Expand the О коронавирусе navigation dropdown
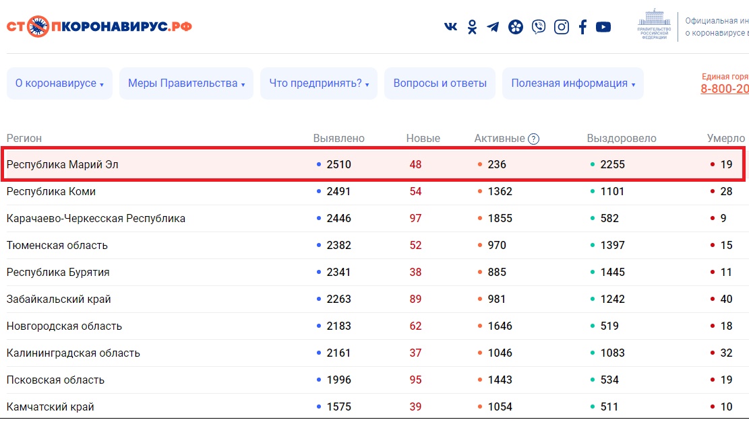This screenshot has height=422, width=749. pyautogui.click(x=59, y=83)
